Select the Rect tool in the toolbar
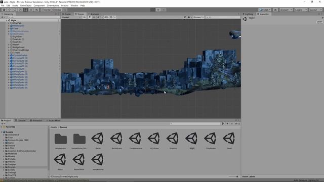Screen dimensions: 324x182 tap(25, 10)
